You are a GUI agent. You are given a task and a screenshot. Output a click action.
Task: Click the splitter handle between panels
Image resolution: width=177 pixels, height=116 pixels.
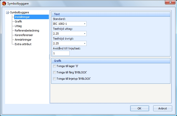49,57
